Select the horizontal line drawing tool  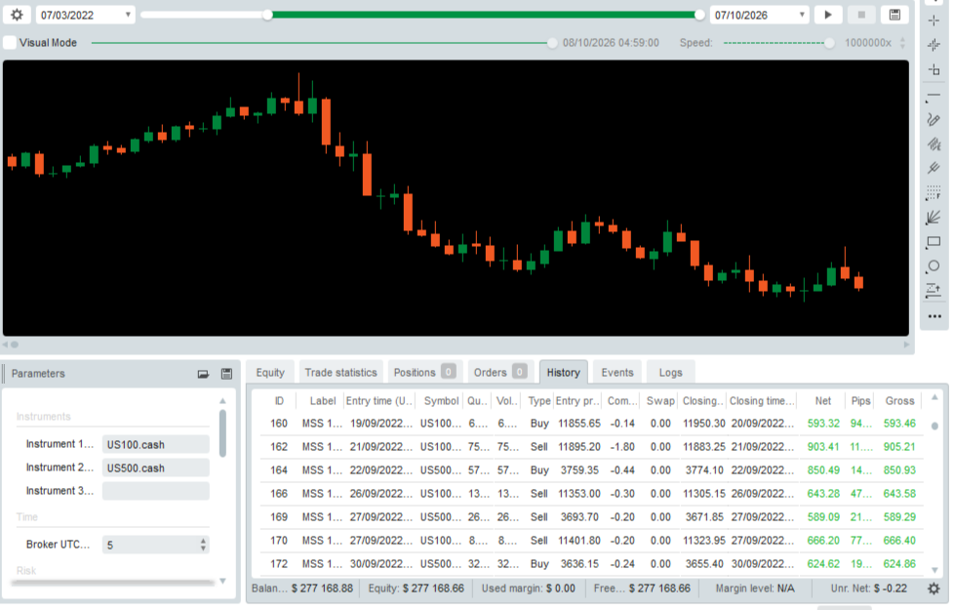pyautogui.click(x=934, y=96)
